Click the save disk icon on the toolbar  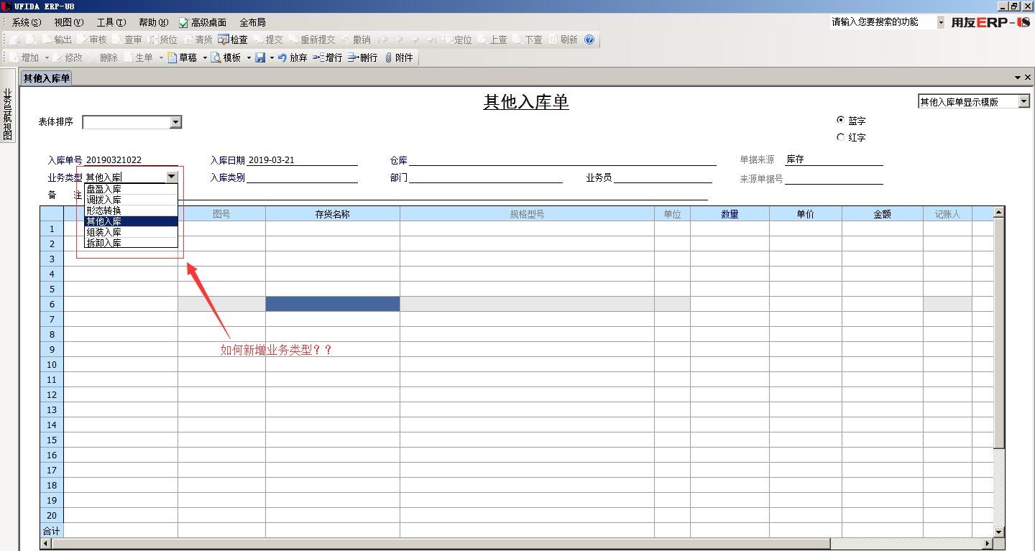260,57
